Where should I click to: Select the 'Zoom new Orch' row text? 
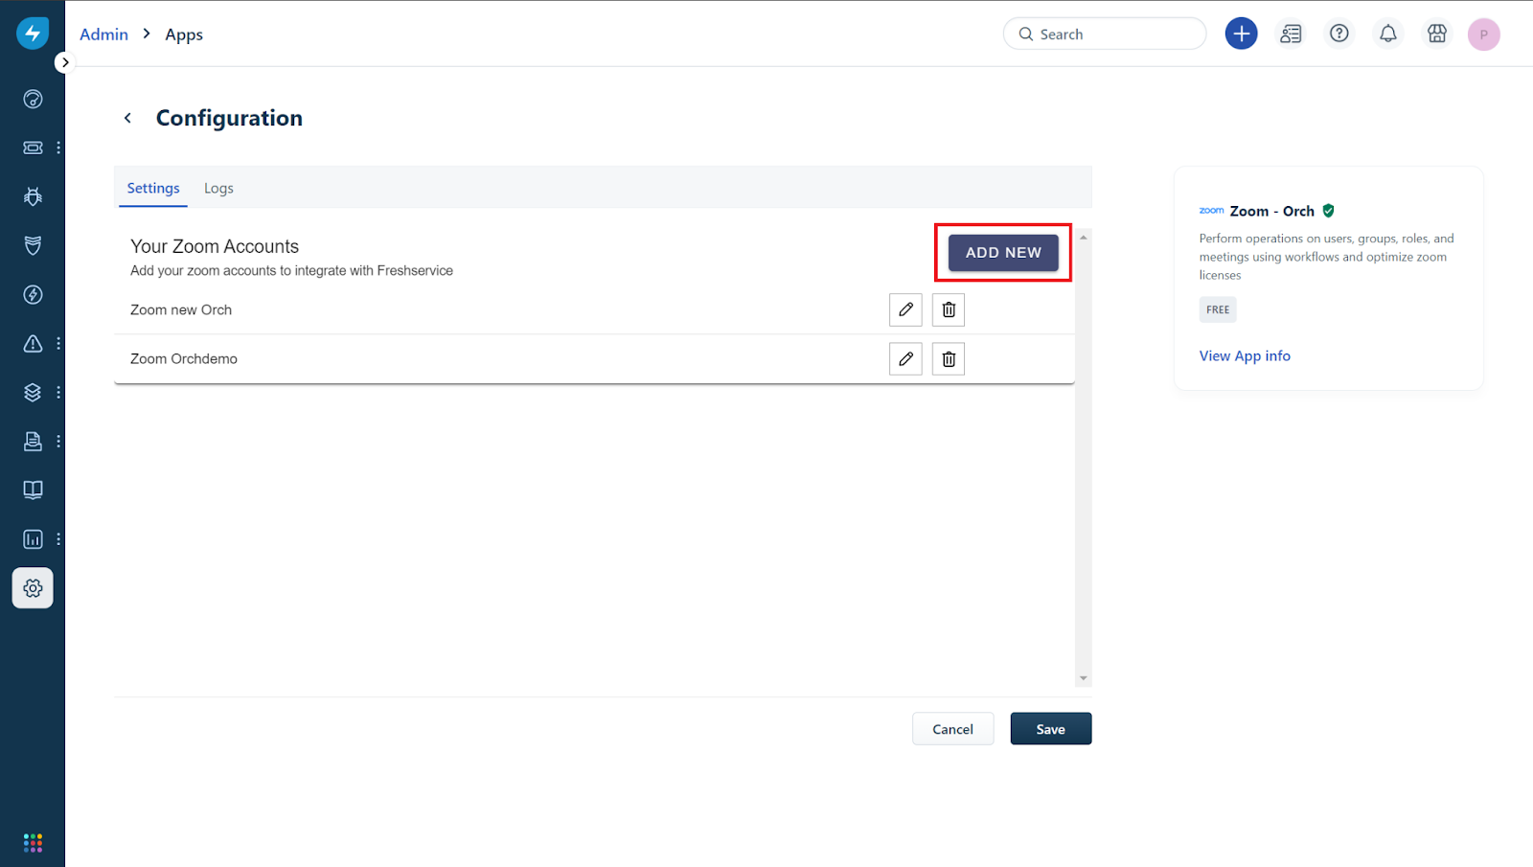coord(181,309)
